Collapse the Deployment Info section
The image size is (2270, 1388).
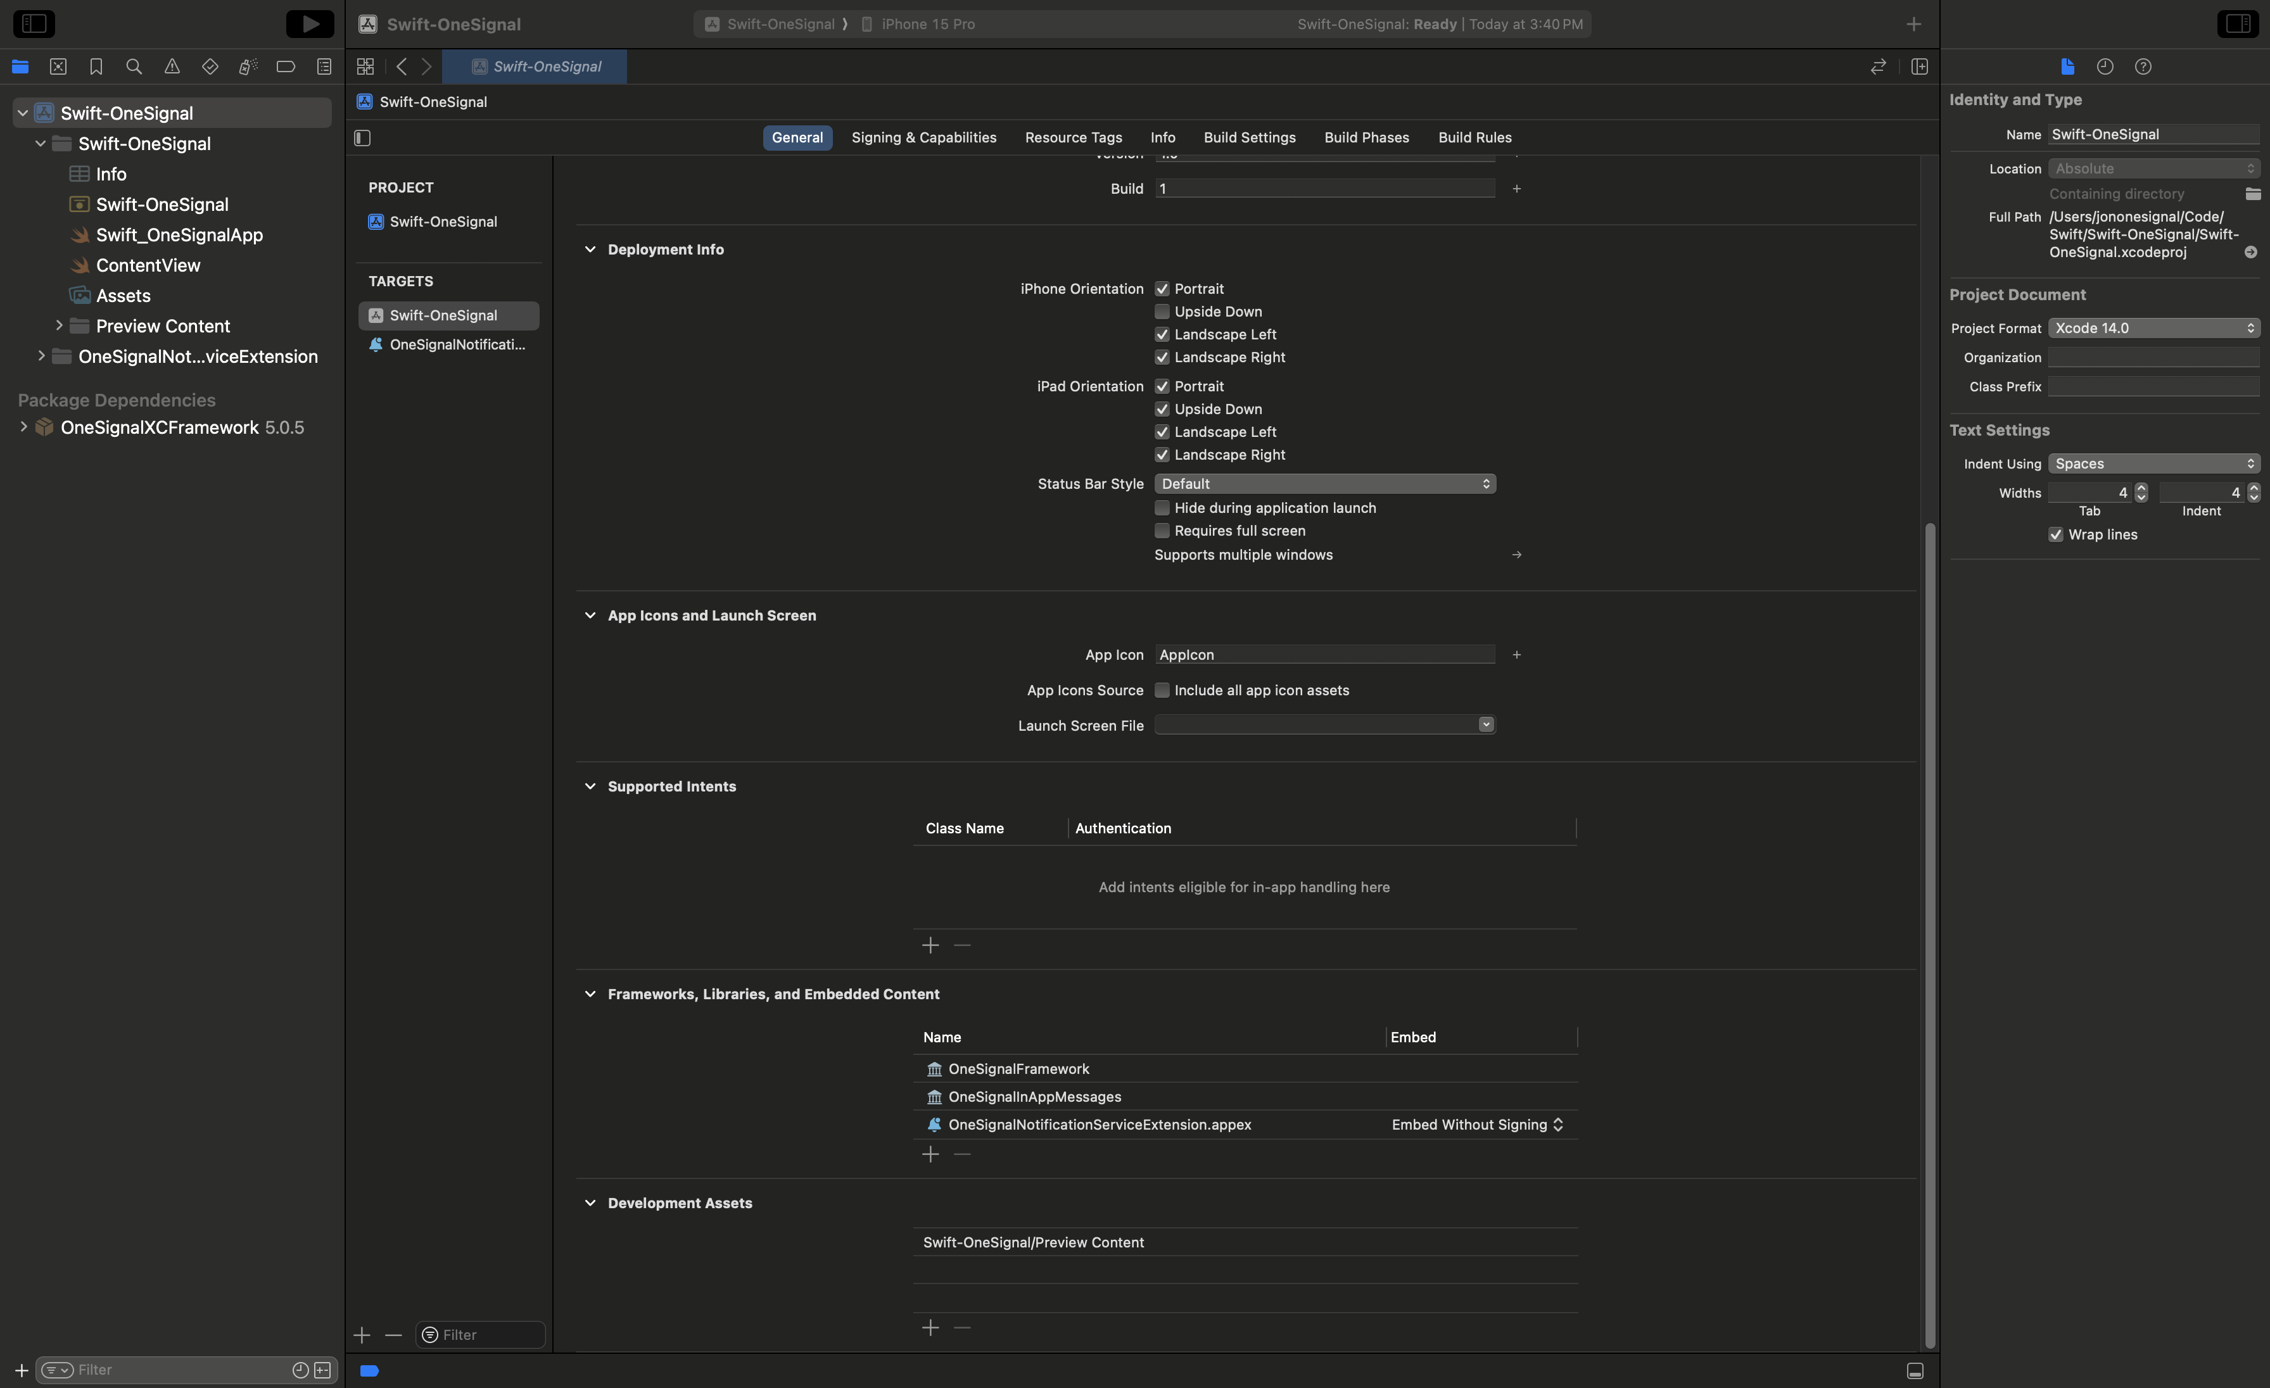[x=590, y=249]
